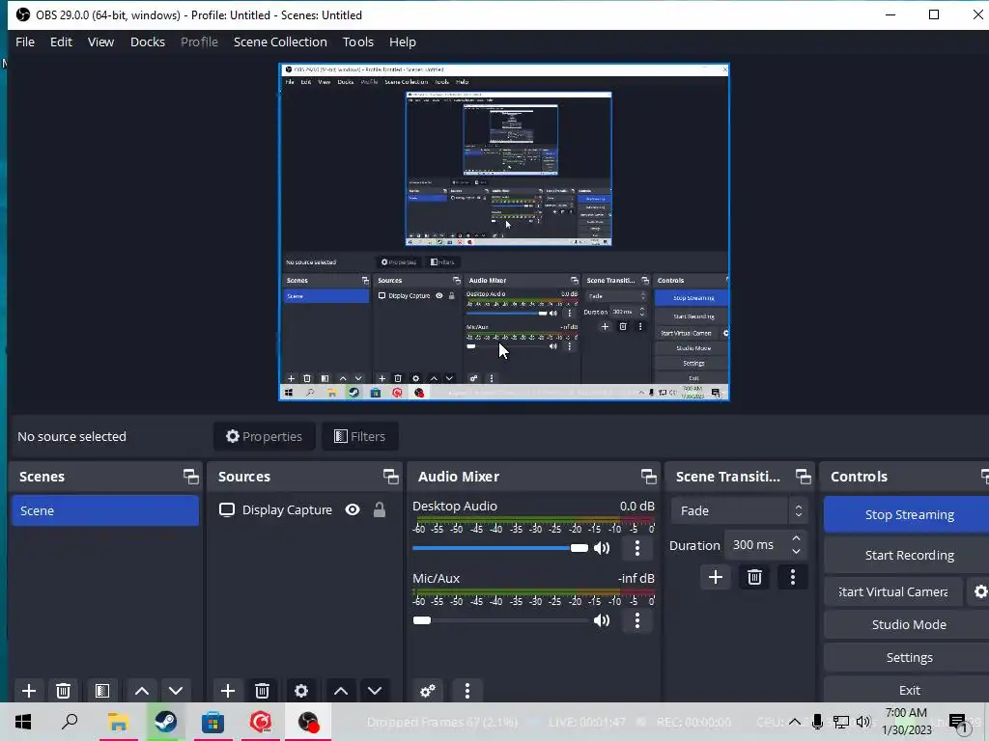Remove the scene transition with trash icon
This screenshot has height=741, width=989.
pyautogui.click(x=754, y=577)
